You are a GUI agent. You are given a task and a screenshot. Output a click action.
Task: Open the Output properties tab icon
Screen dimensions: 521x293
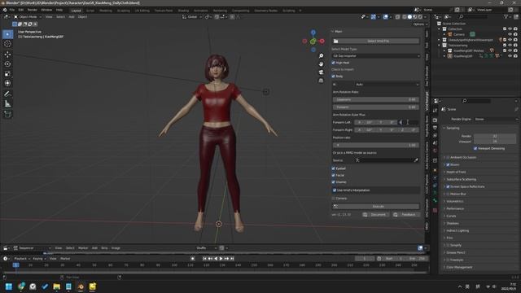point(435,128)
